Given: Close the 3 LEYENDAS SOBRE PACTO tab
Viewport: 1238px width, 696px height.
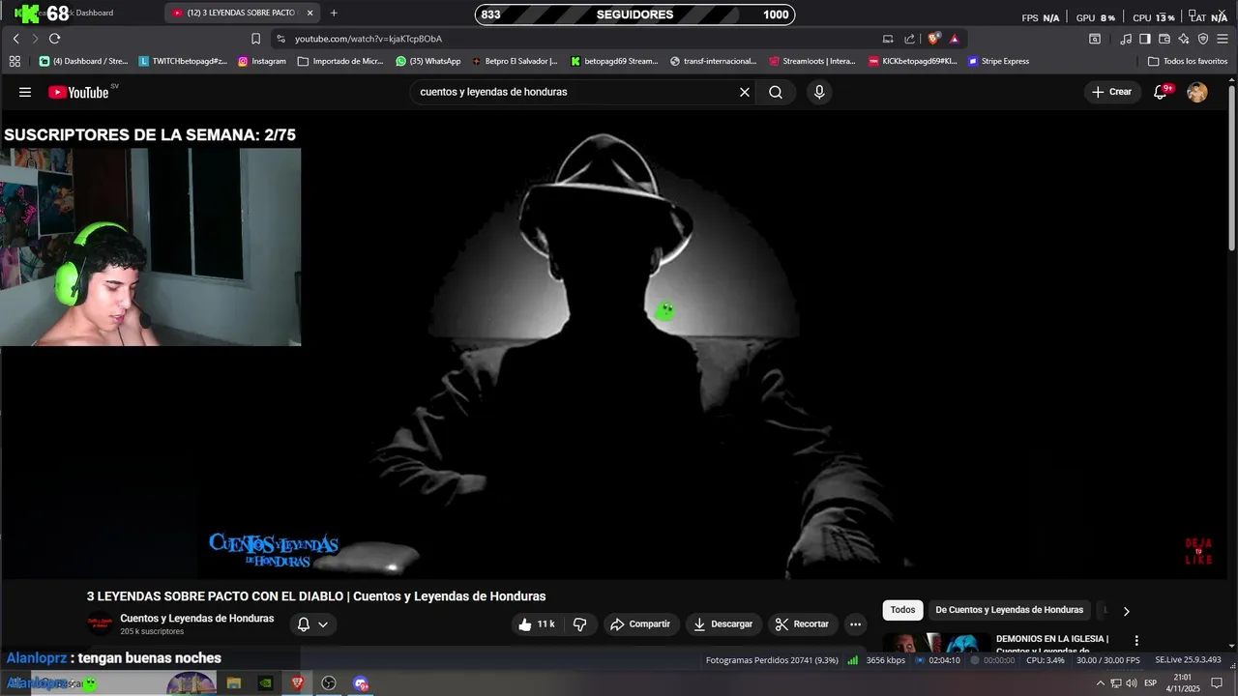Looking at the screenshot, I should pos(309,14).
